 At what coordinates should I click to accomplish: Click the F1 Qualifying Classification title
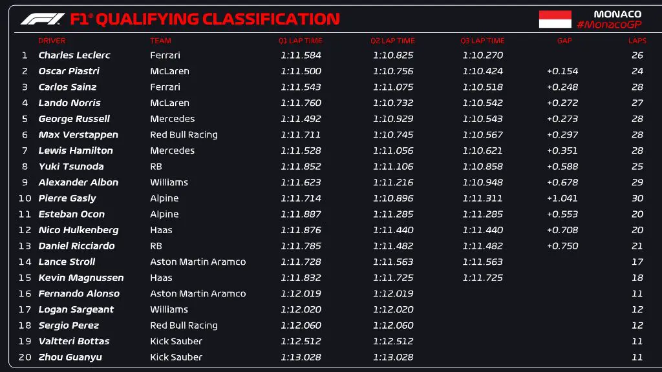click(x=205, y=19)
